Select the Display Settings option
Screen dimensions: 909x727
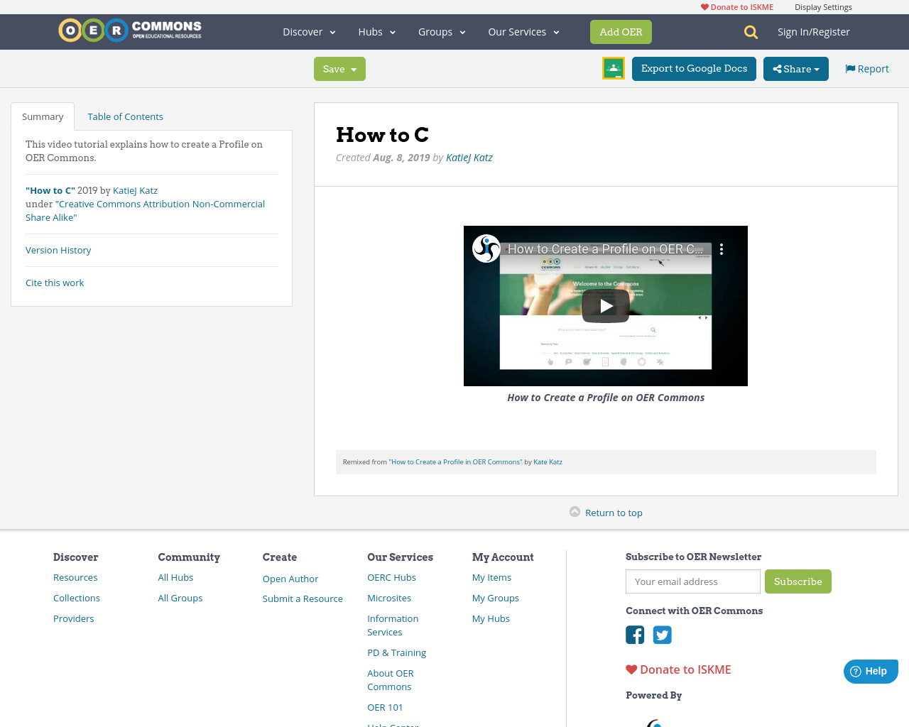pyautogui.click(x=823, y=6)
